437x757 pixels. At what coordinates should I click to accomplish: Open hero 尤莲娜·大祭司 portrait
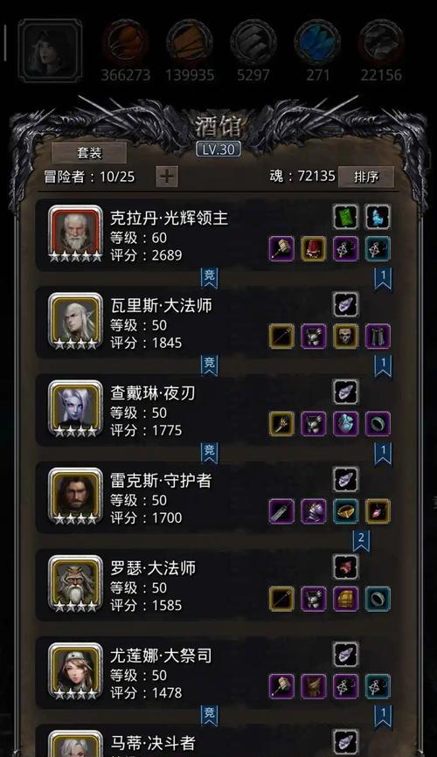[x=75, y=671]
